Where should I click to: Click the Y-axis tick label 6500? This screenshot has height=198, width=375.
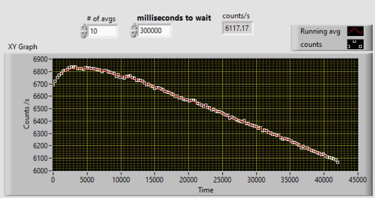click(41, 109)
